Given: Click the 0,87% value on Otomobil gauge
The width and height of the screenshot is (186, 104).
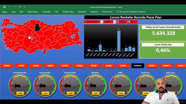Looking at the screenshot, I should pos(20,93).
